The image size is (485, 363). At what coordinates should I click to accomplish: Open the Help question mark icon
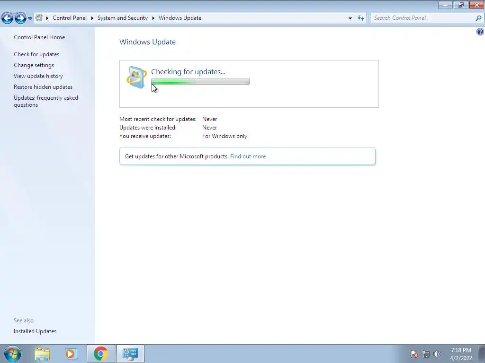coord(480,32)
